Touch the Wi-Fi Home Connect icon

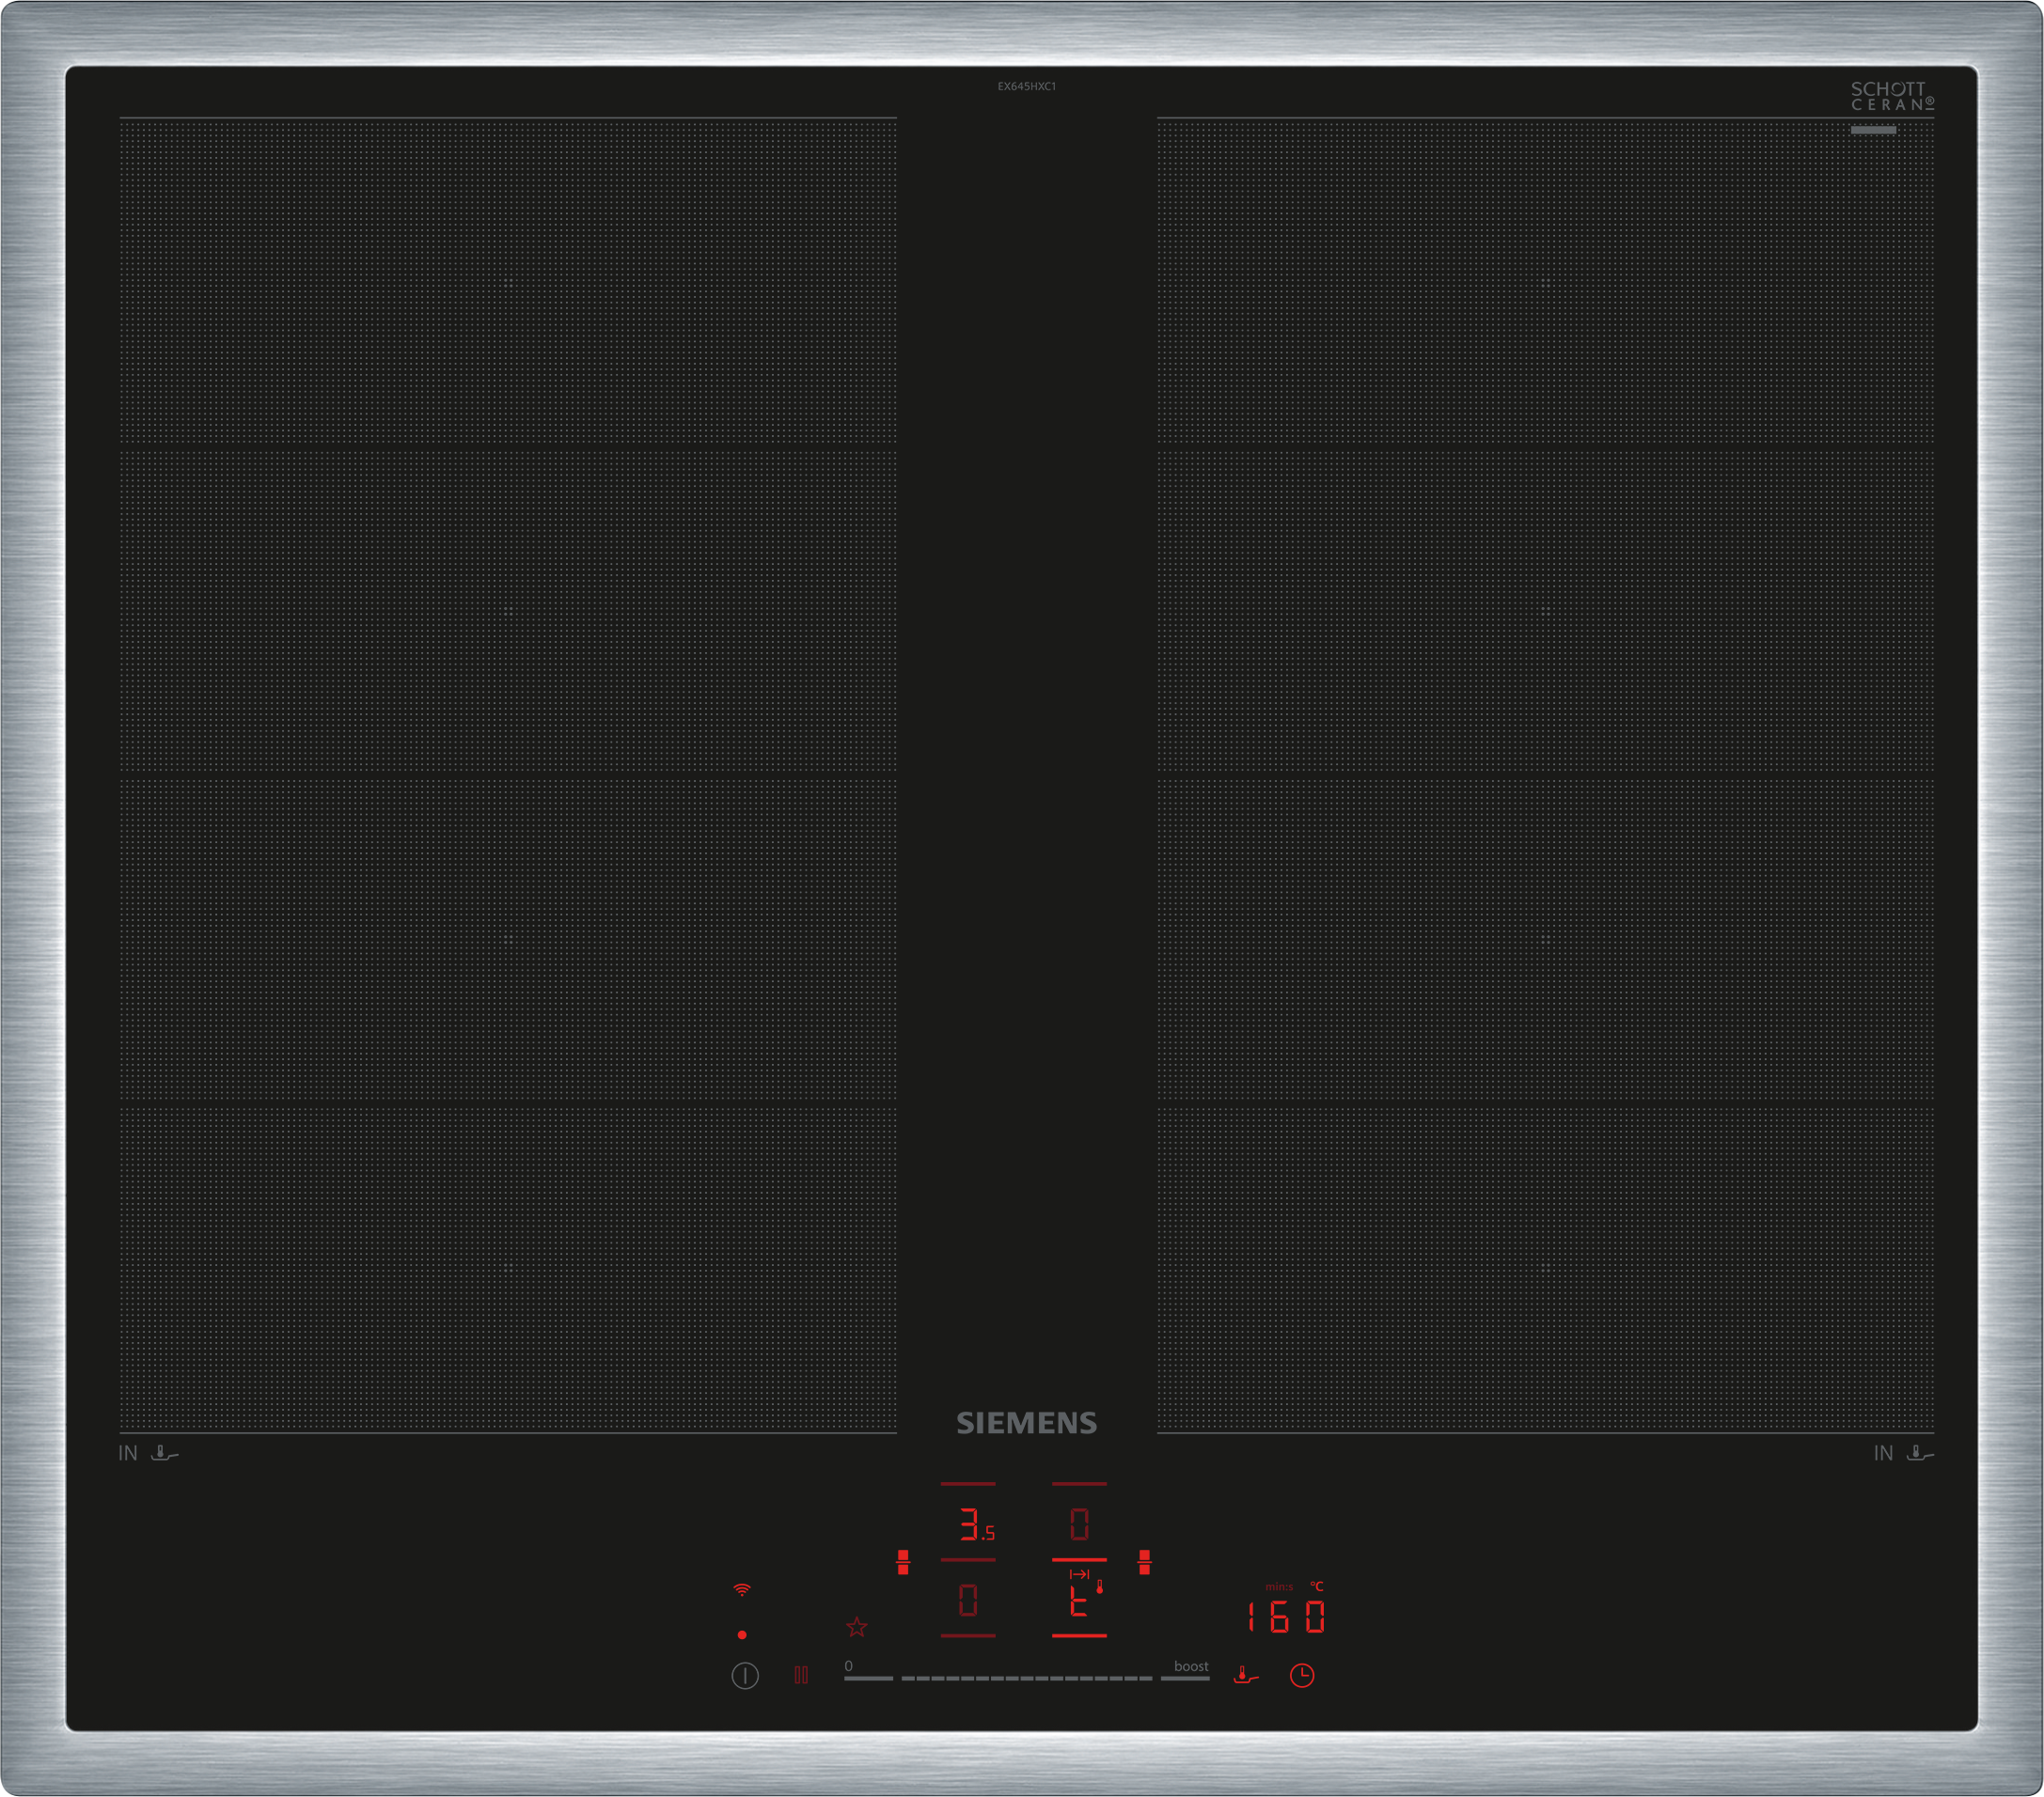(742, 1589)
